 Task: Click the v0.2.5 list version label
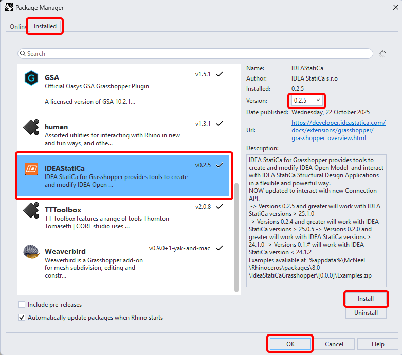point(203,165)
